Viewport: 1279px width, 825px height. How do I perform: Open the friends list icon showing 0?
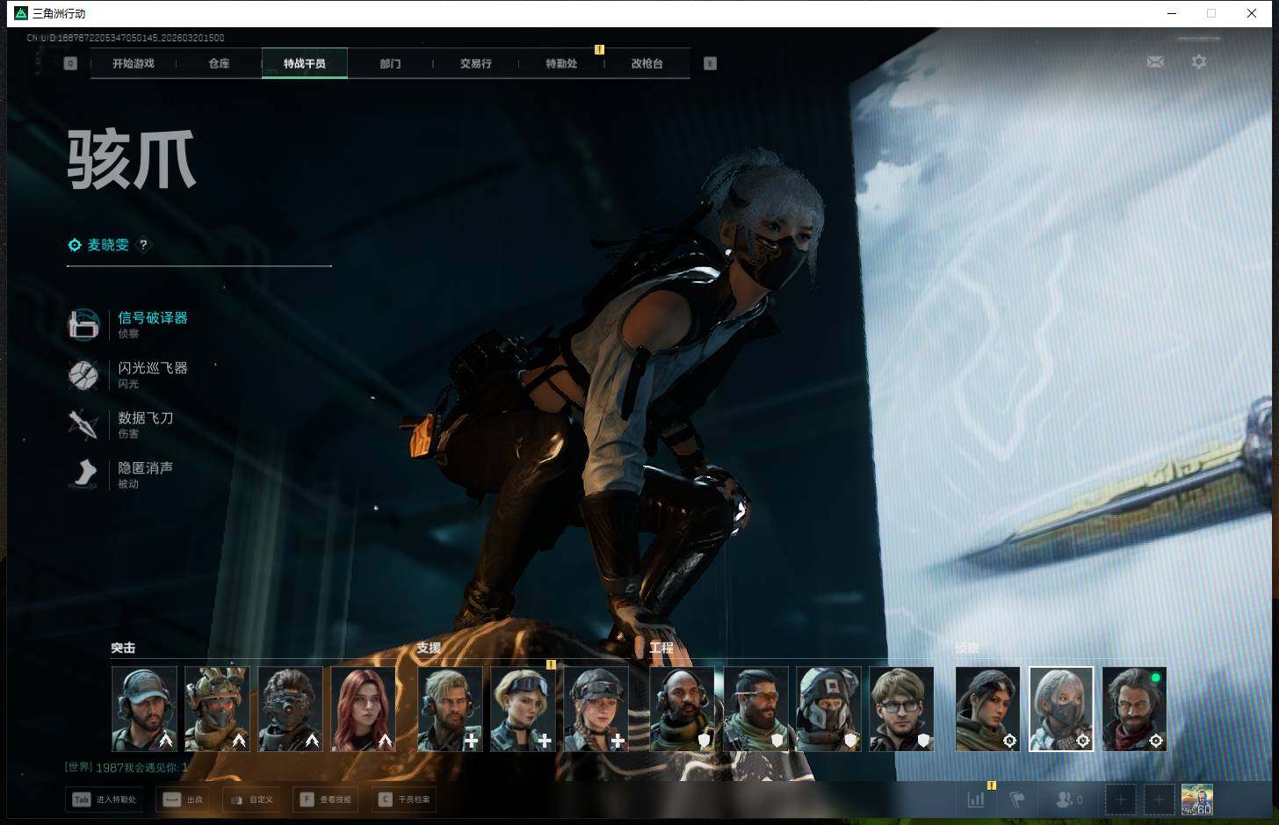[1069, 800]
